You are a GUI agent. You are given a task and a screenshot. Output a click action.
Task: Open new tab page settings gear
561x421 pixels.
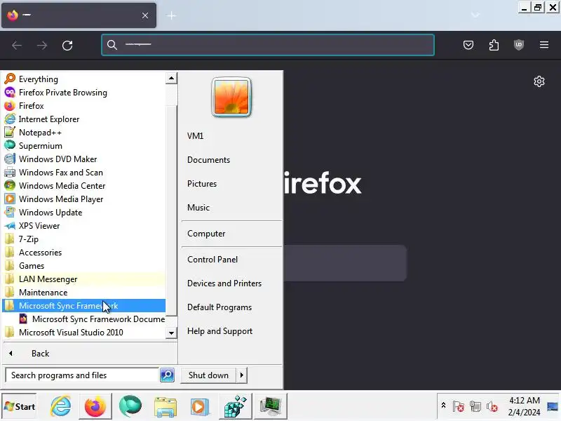coord(539,81)
